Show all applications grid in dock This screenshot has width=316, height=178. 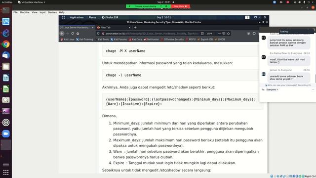pyautogui.click(x=6, y=173)
